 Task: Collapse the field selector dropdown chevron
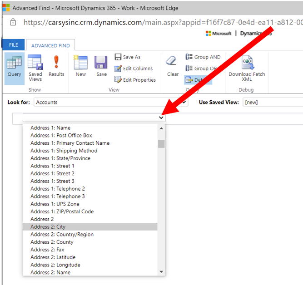pyautogui.click(x=161, y=118)
